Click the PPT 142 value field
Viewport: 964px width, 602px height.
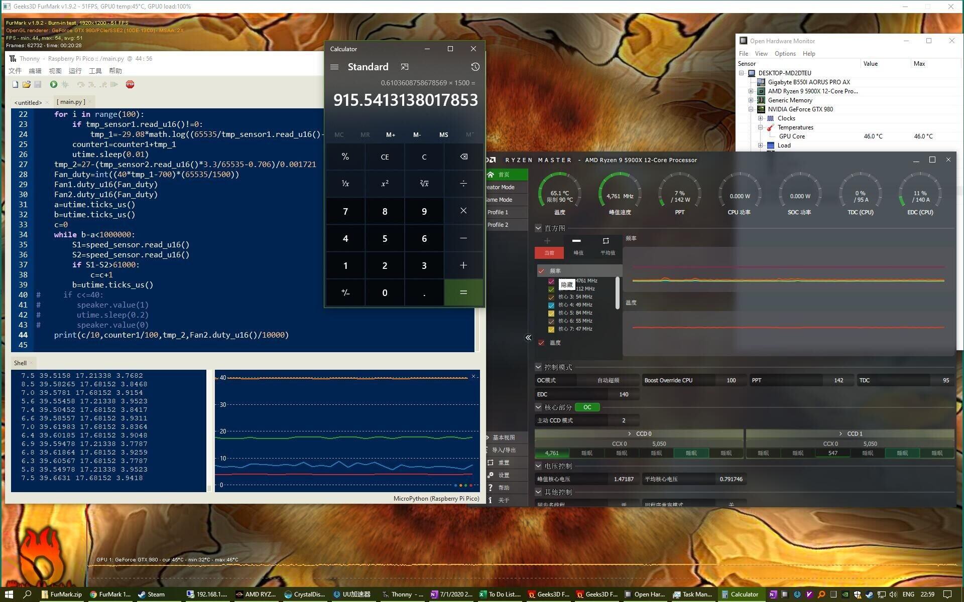point(838,380)
